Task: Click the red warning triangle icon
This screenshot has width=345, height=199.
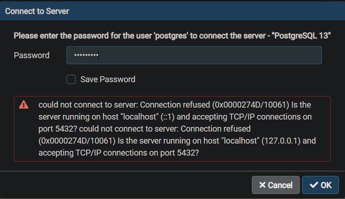Action: (x=24, y=105)
